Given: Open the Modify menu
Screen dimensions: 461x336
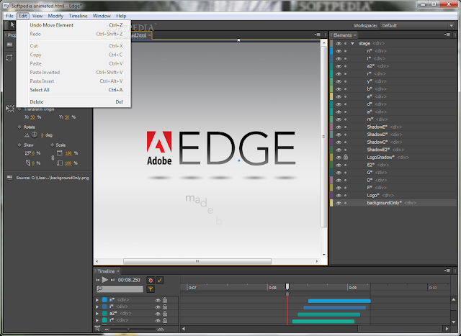Looking at the screenshot, I should [x=55, y=16].
